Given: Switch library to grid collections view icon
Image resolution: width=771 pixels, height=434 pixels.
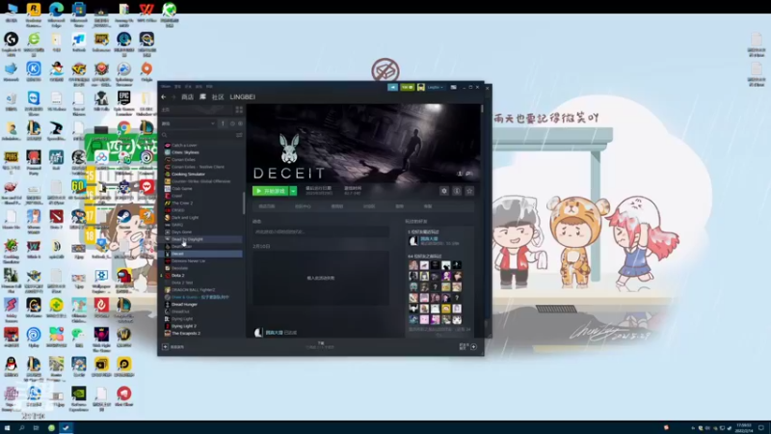Looking at the screenshot, I should pyautogui.click(x=239, y=110).
